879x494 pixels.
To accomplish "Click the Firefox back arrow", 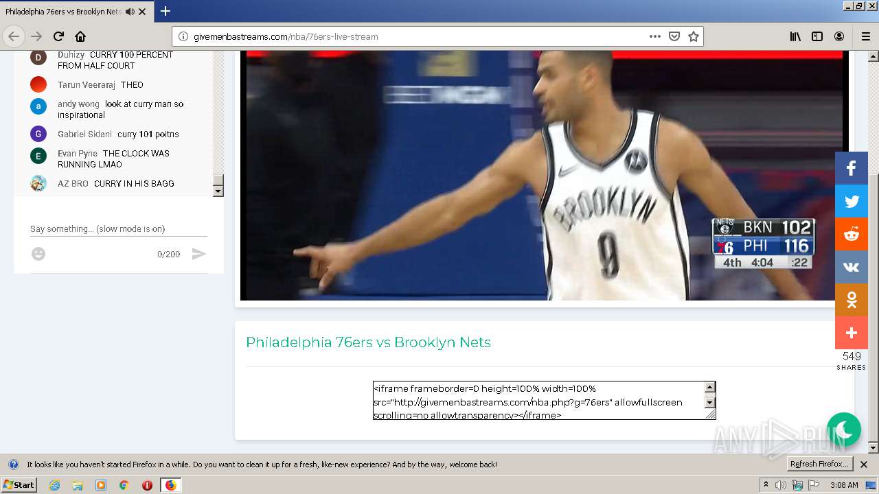I will tap(14, 36).
